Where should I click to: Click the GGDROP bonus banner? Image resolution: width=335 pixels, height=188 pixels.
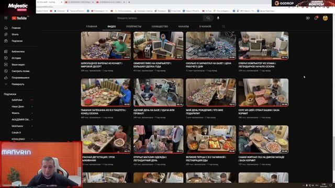pyautogui.click(x=303, y=3)
